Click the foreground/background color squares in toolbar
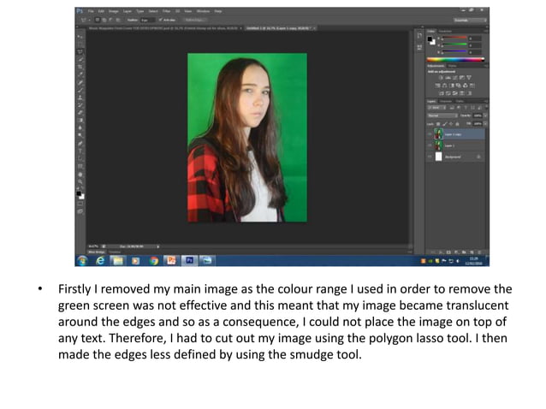 click(80, 195)
